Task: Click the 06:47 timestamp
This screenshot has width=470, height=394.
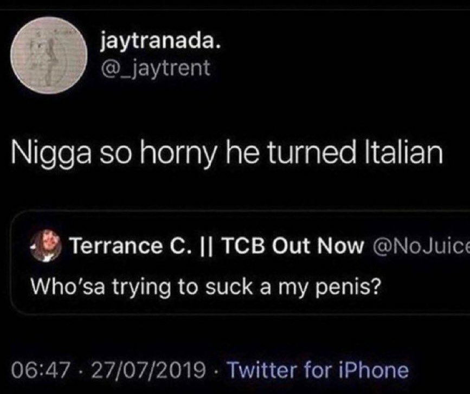Action: point(41,370)
